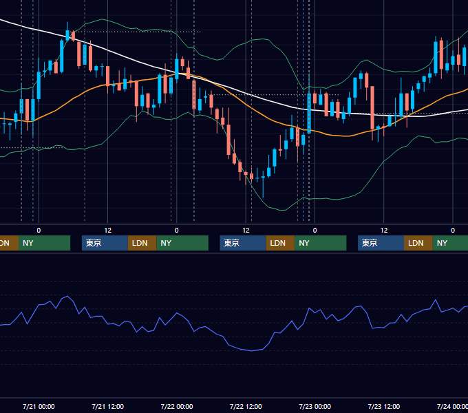This screenshot has height=413, width=468.
Task: Click the 7/23 12:00 time axis label
Action: point(384,406)
